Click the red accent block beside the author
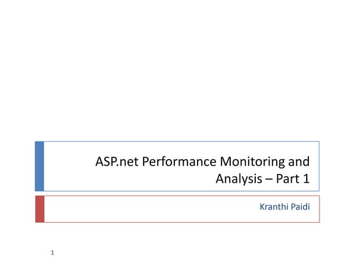Screen dimensions: 355x266 39,209
